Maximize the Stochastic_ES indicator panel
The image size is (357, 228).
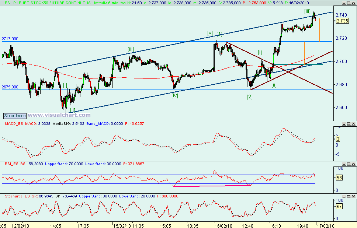349,196
